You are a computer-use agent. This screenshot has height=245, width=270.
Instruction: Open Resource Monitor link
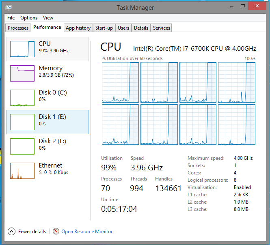[87, 232]
